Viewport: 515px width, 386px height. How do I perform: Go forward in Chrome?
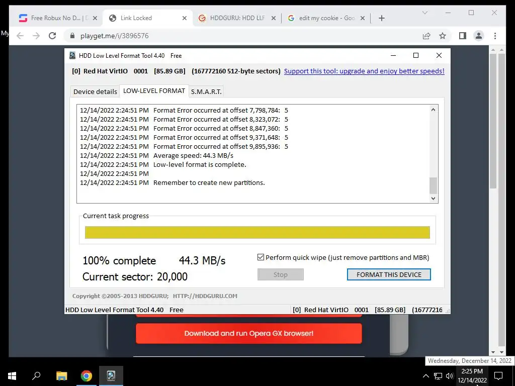tap(36, 36)
